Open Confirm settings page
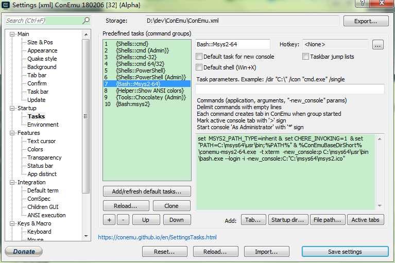This screenshot has width=395, height=263. tap(37, 83)
